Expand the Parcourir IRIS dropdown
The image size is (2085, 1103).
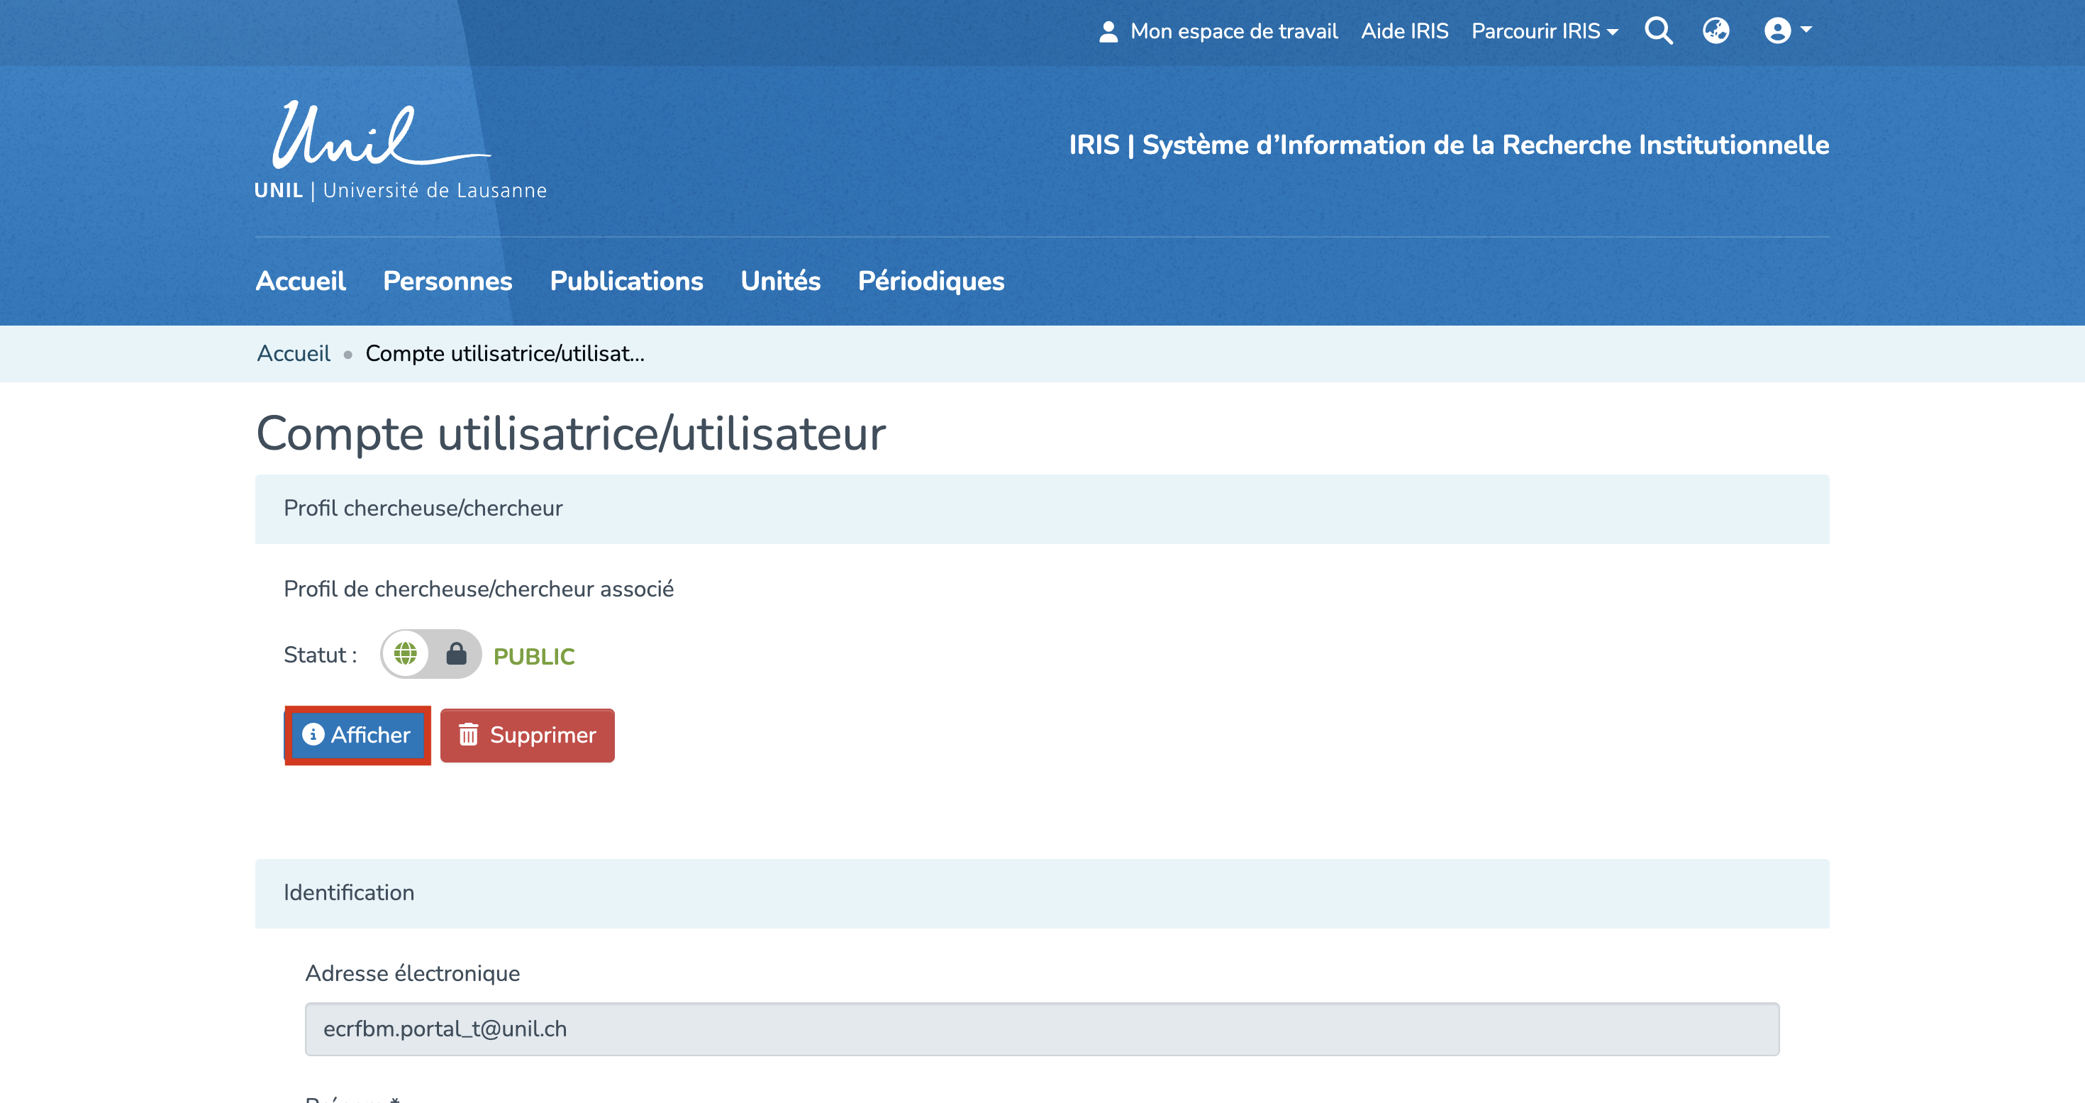pos(1545,31)
